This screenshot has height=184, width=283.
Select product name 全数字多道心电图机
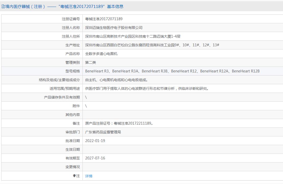[101, 54]
